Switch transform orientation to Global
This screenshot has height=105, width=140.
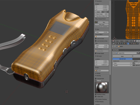tap(98, 12)
